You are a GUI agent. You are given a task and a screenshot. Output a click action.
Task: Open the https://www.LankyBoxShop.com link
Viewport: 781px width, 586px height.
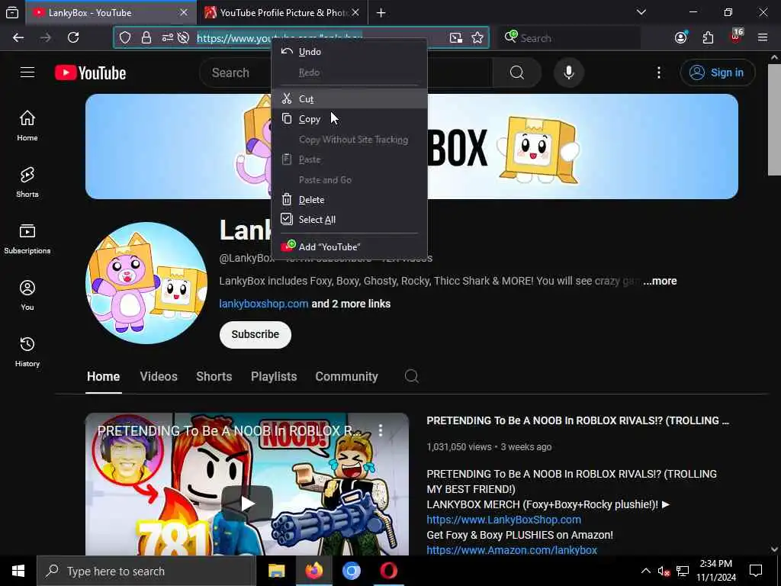pyautogui.click(x=503, y=520)
